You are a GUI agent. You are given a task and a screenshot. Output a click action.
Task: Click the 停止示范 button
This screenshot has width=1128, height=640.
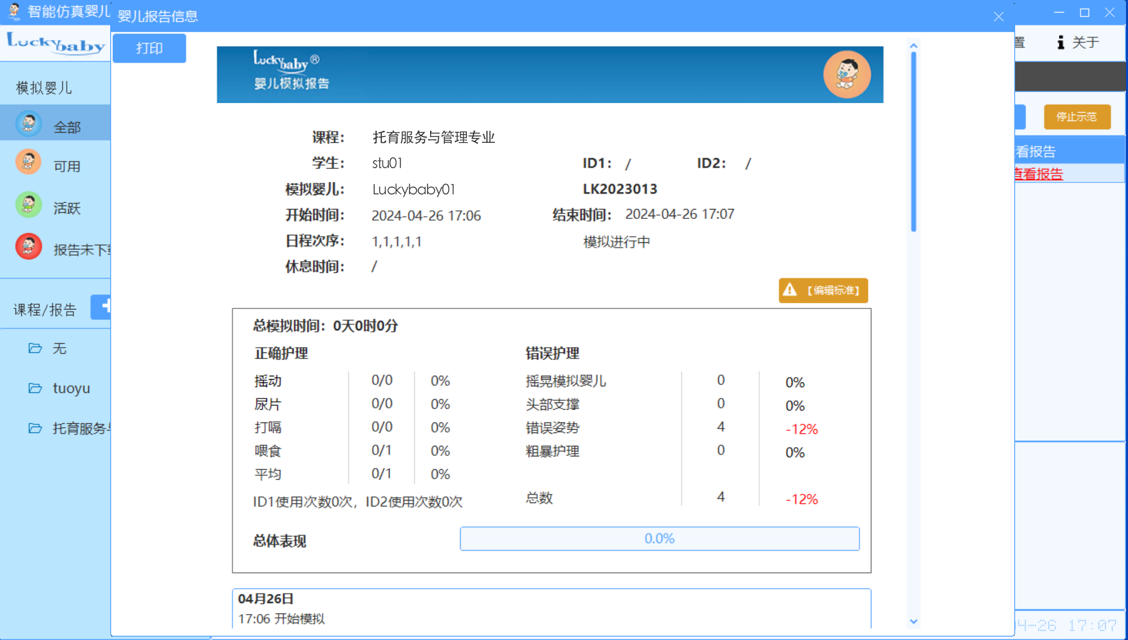tap(1077, 117)
